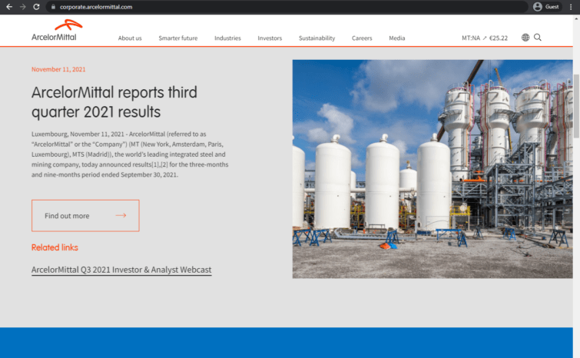Open the Media menu
Viewport: 580px width, 358px height.
click(397, 38)
